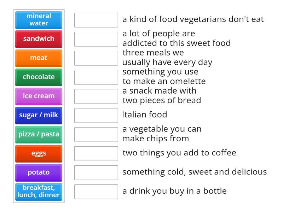Pick the chocolate tile
This screenshot has height=212, width=283.
click(x=39, y=77)
